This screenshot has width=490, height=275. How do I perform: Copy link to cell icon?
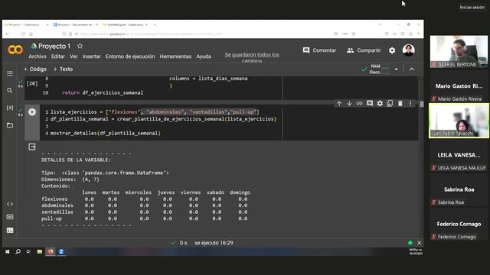[359, 103]
